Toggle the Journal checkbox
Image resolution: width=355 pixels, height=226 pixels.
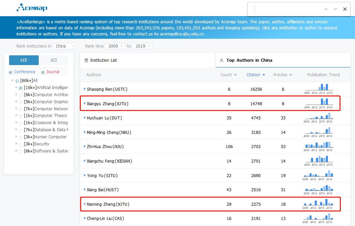tap(43, 72)
